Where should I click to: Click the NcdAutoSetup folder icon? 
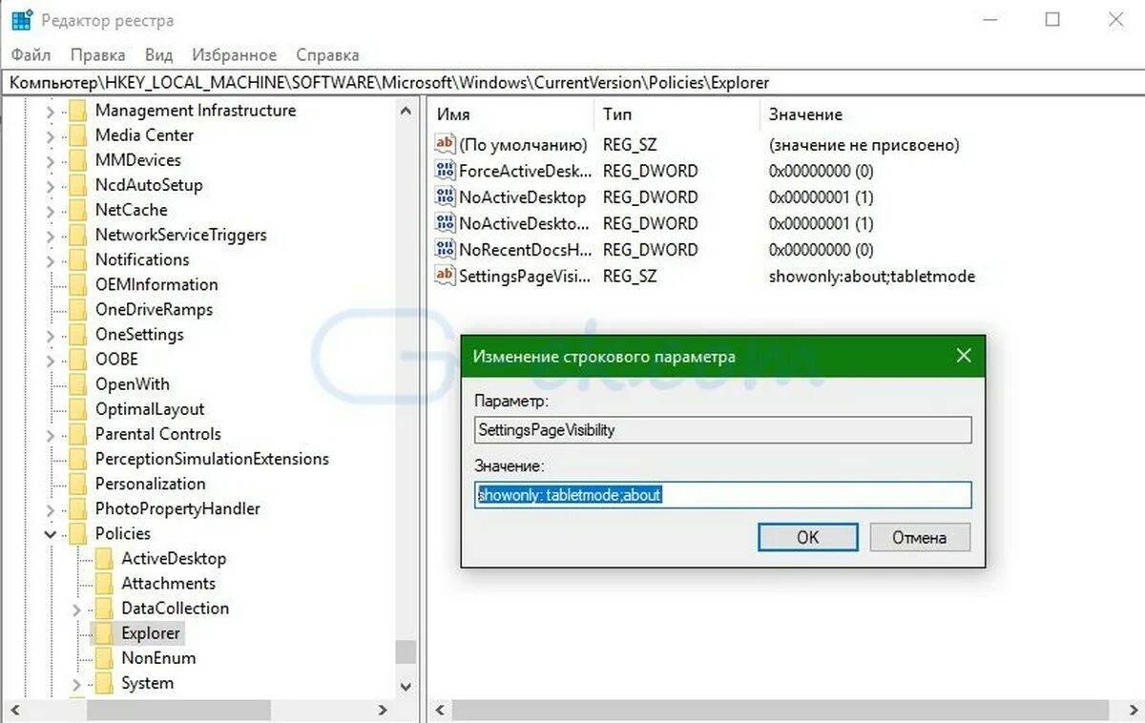[x=77, y=185]
